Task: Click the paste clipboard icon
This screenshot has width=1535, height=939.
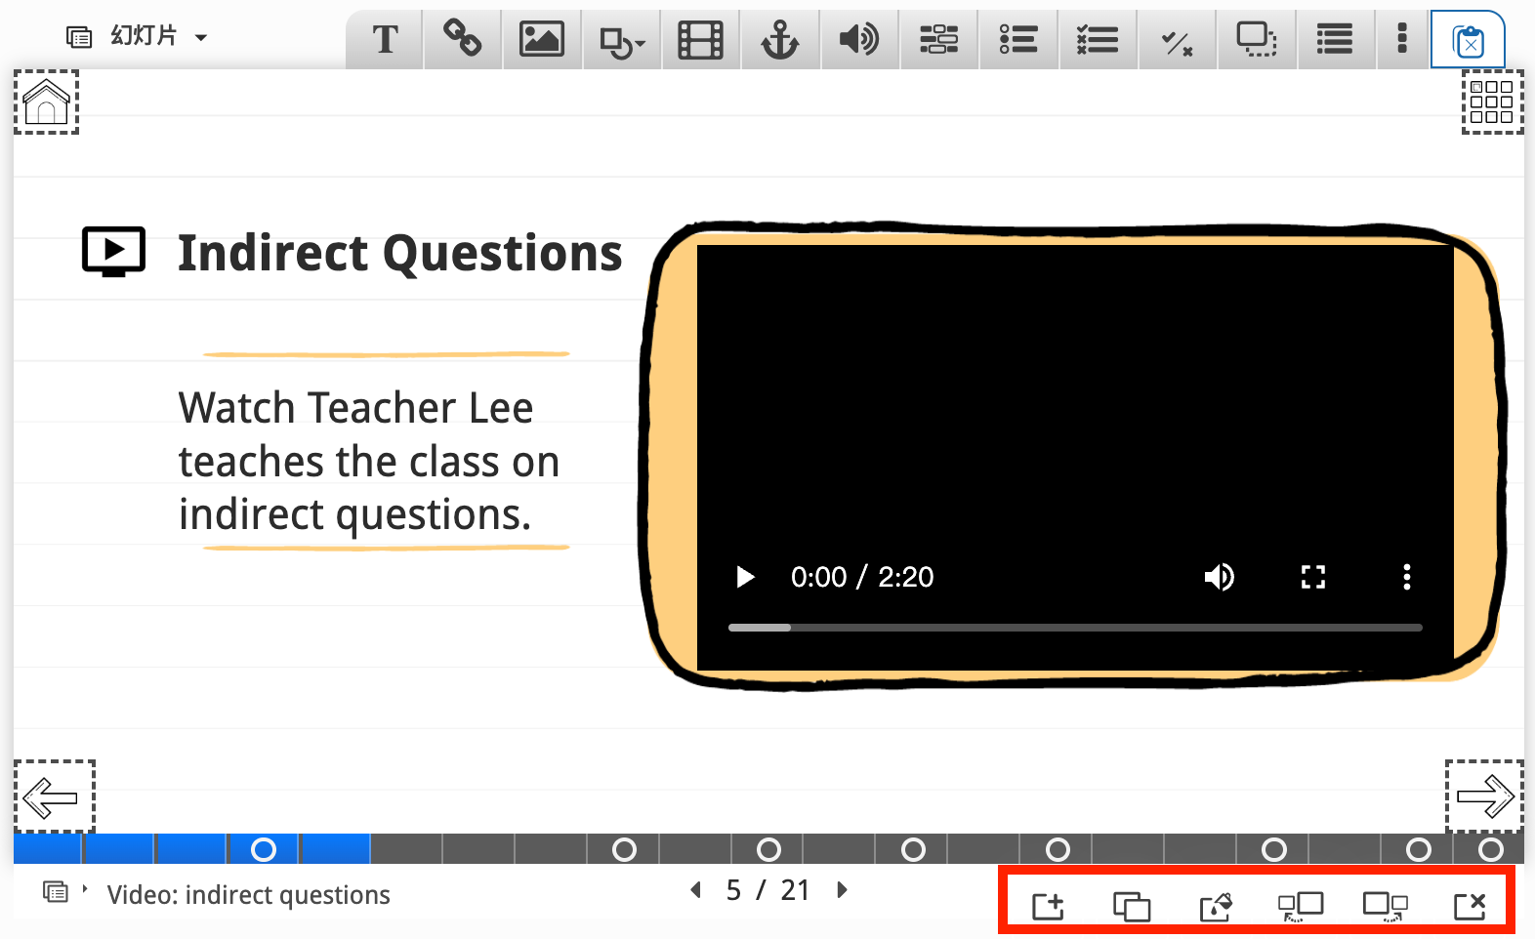Action: [x=1468, y=41]
